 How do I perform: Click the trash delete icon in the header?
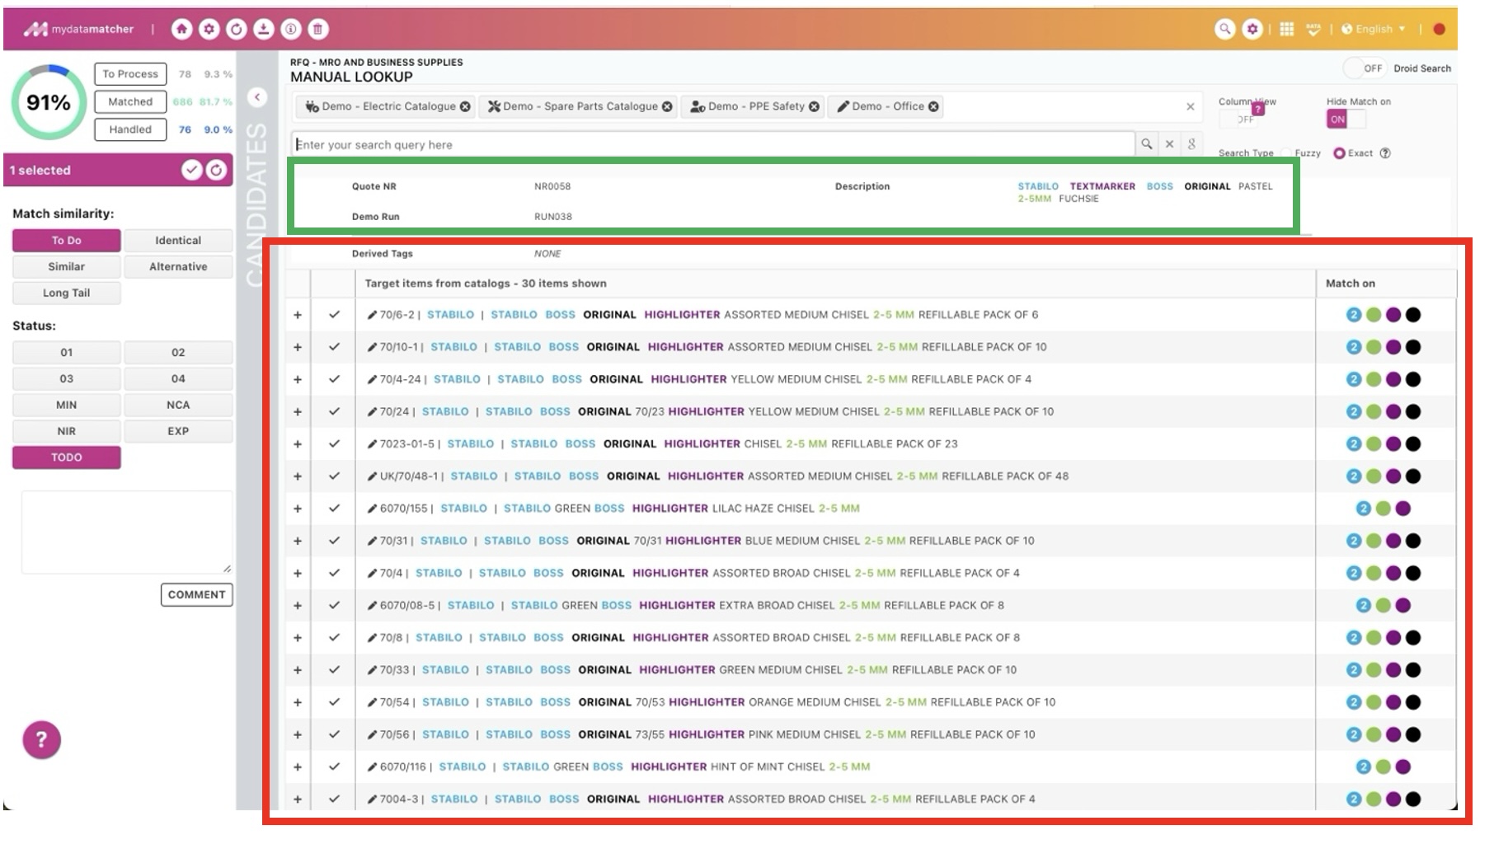[x=318, y=30]
